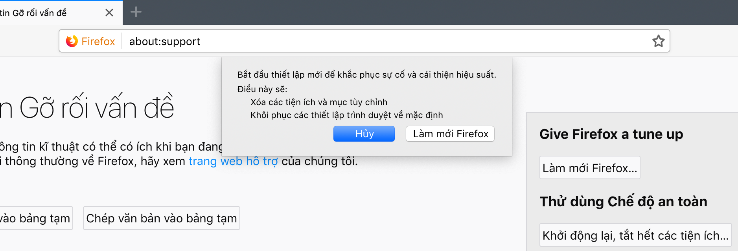
Task: Click "Chép văn bản vào bảng tạm" button
Action: point(162,218)
